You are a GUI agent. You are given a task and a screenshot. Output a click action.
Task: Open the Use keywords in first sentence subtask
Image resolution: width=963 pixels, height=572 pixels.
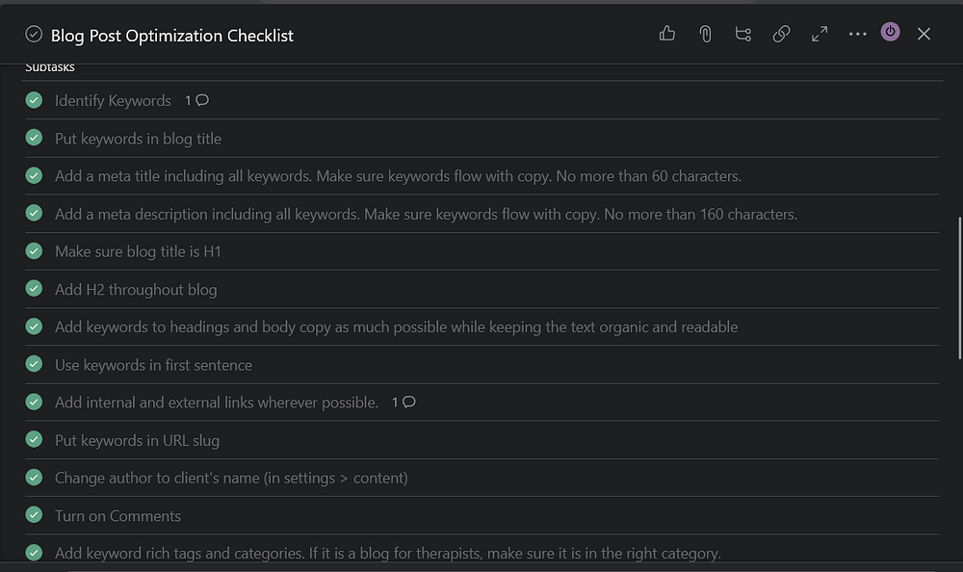153,365
